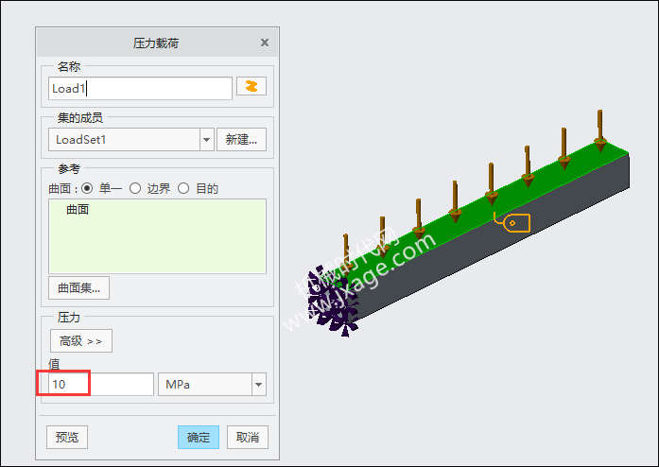Click the 新建... button
The image size is (659, 467).
241,140
